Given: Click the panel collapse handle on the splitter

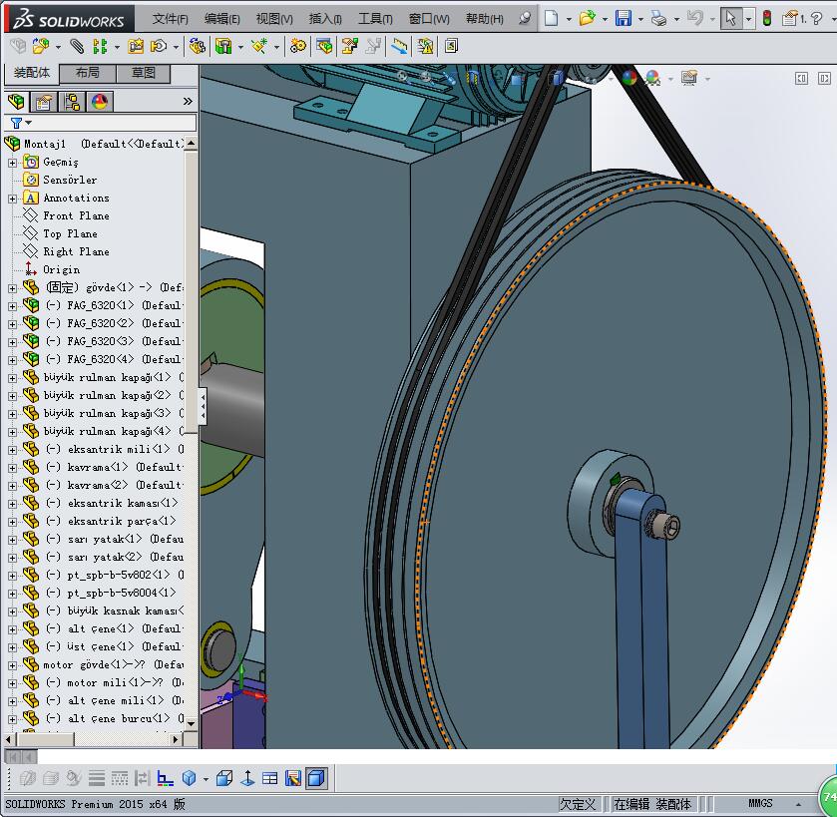Looking at the screenshot, I should pos(203,405).
